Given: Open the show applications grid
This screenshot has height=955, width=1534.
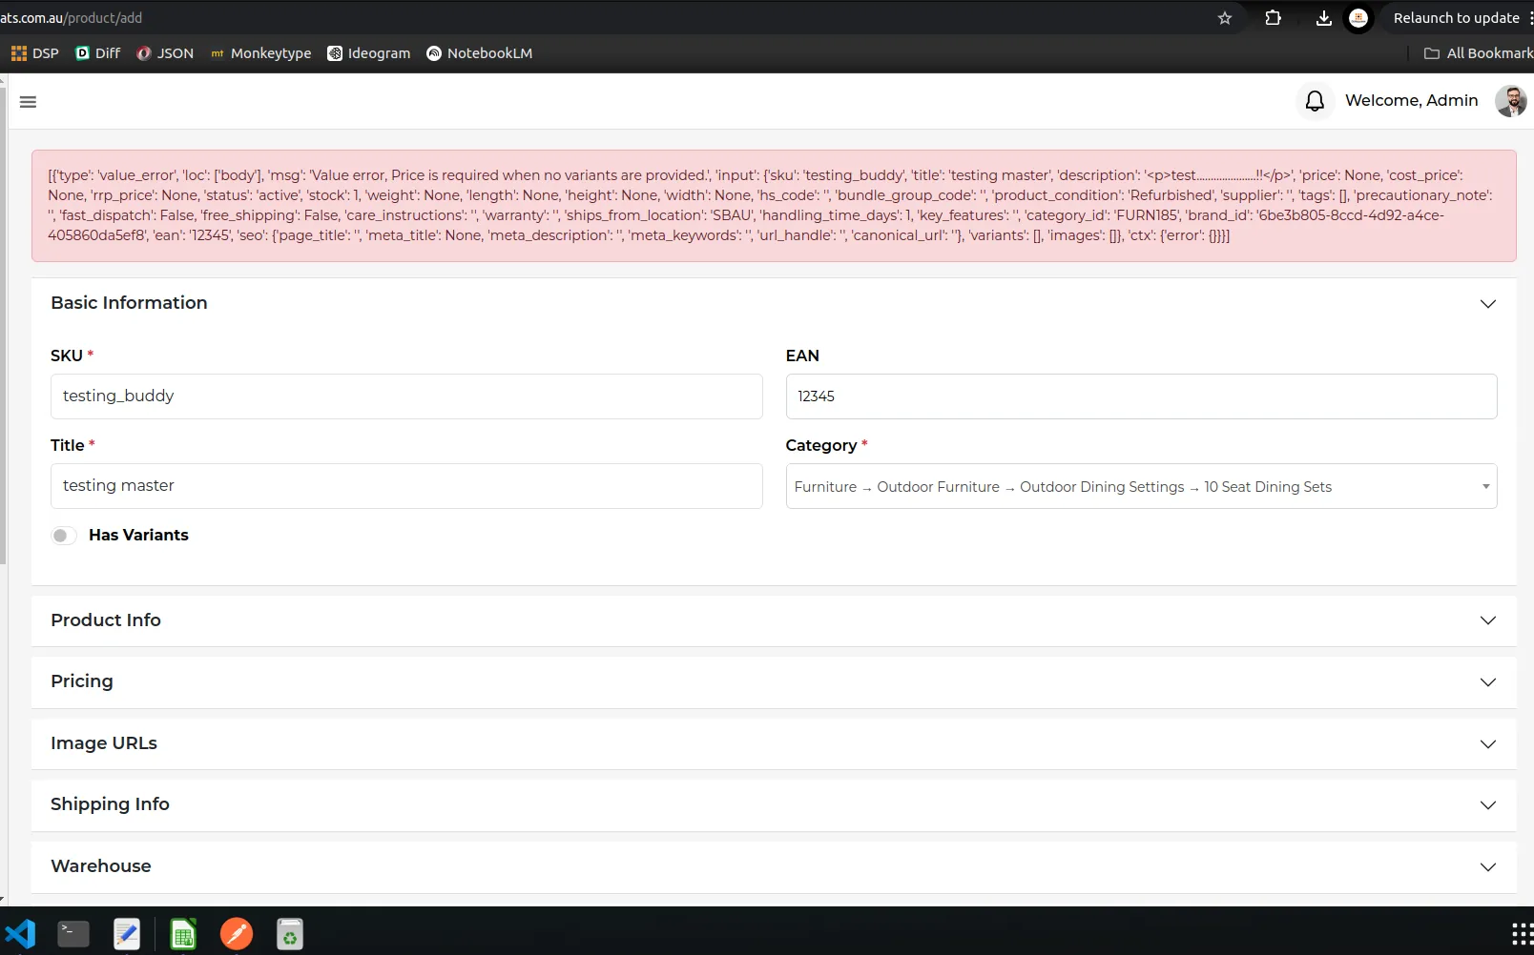Looking at the screenshot, I should (1522, 934).
